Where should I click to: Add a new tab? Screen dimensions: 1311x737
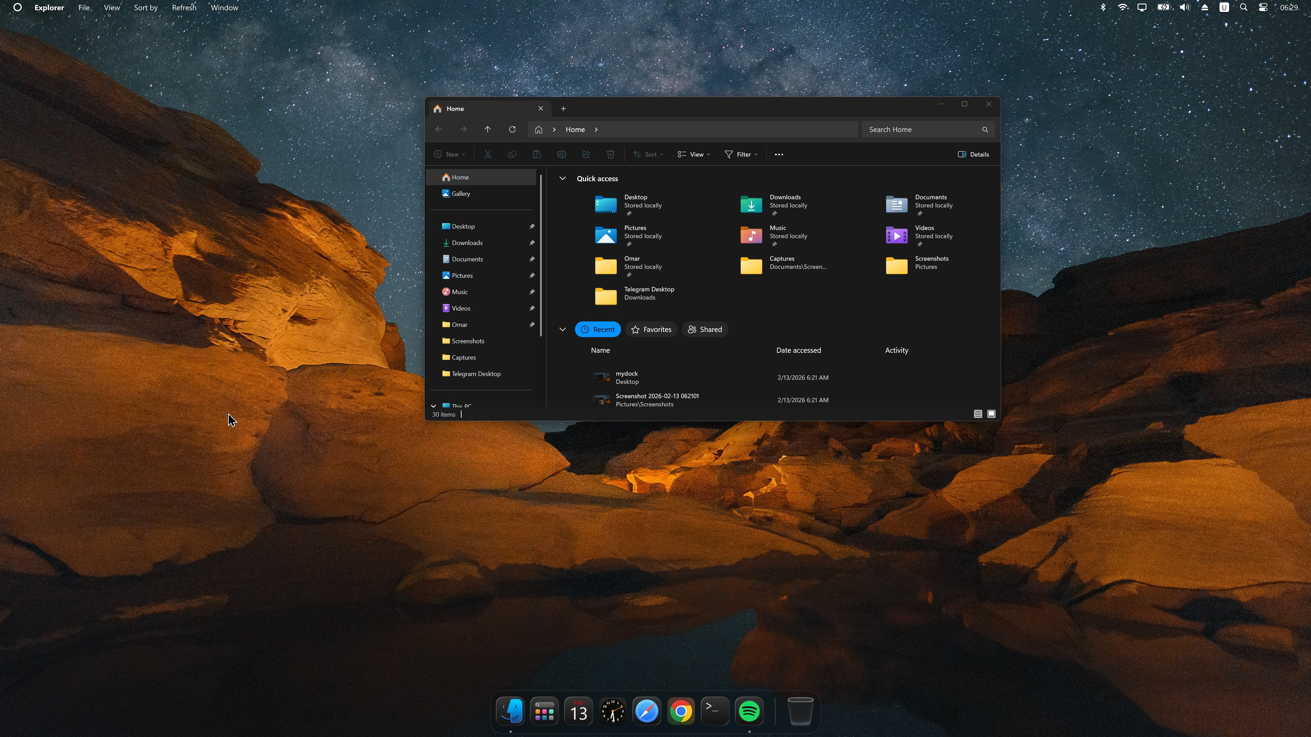point(563,109)
